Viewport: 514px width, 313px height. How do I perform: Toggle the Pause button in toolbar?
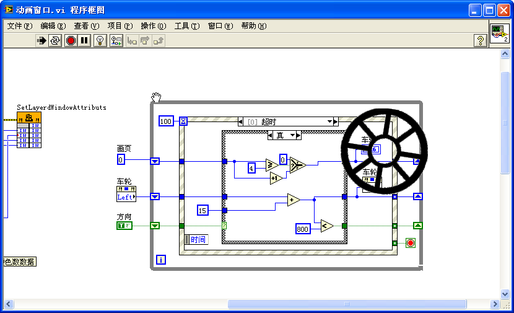pos(85,41)
